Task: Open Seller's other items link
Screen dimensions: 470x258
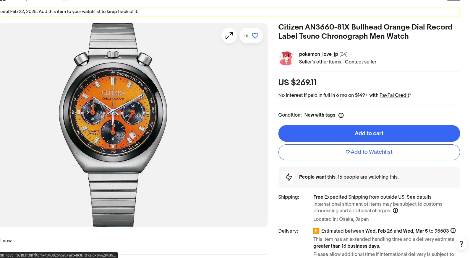Action: point(320,62)
